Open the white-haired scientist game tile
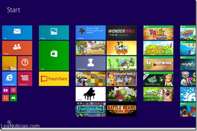 click(x=188, y=79)
